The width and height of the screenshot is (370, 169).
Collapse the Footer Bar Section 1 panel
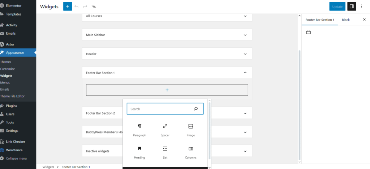(245, 73)
